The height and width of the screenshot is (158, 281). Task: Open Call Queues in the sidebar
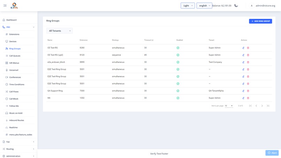coord(15,56)
